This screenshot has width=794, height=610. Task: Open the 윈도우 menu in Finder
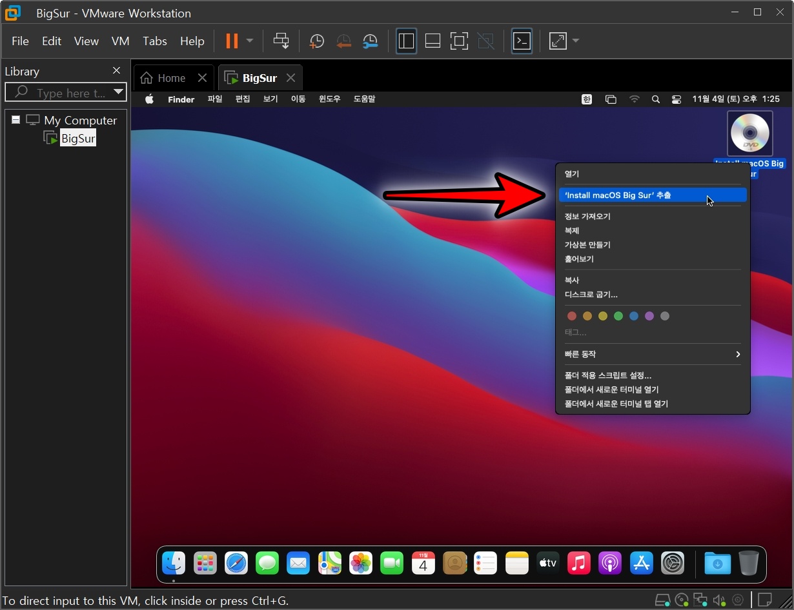[329, 99]
